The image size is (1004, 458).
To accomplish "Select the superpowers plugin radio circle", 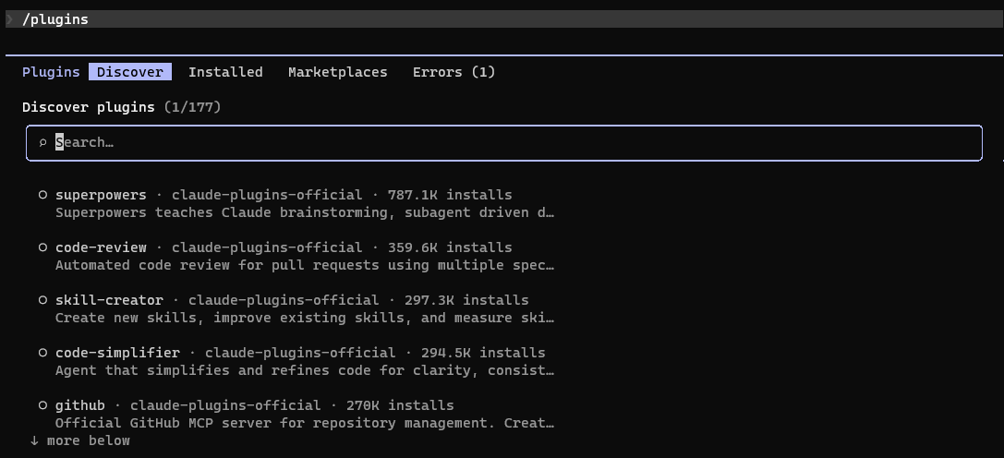I will [x=42, y=195].
